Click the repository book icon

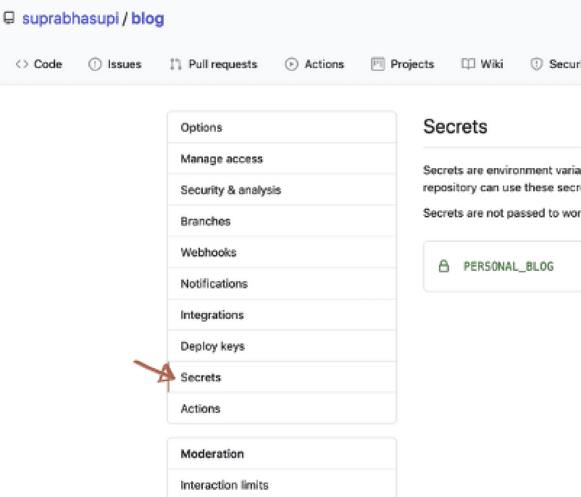(9, 17)
